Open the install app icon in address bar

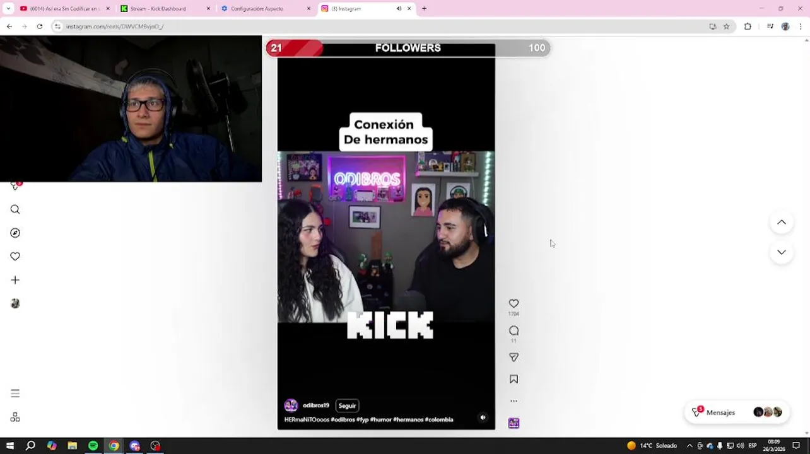coord(712,26)
